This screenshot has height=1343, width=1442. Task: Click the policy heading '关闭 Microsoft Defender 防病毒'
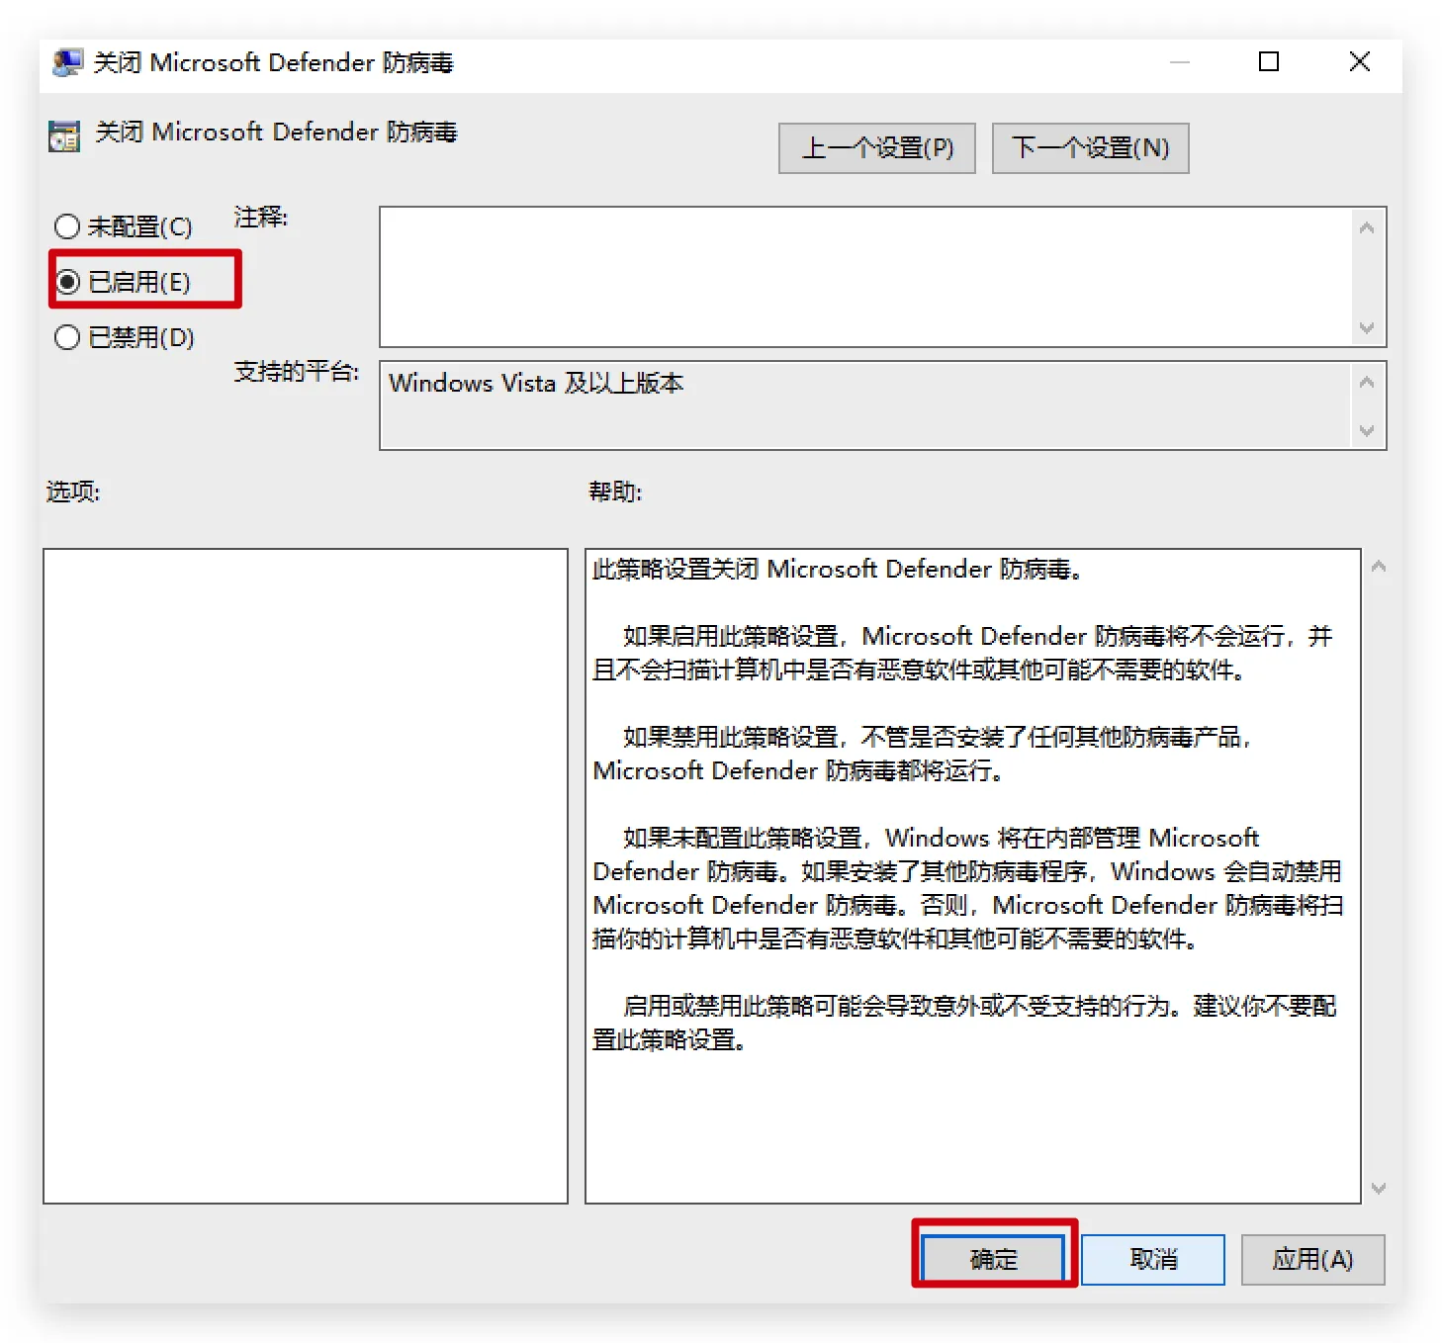(x=276, y=133)
